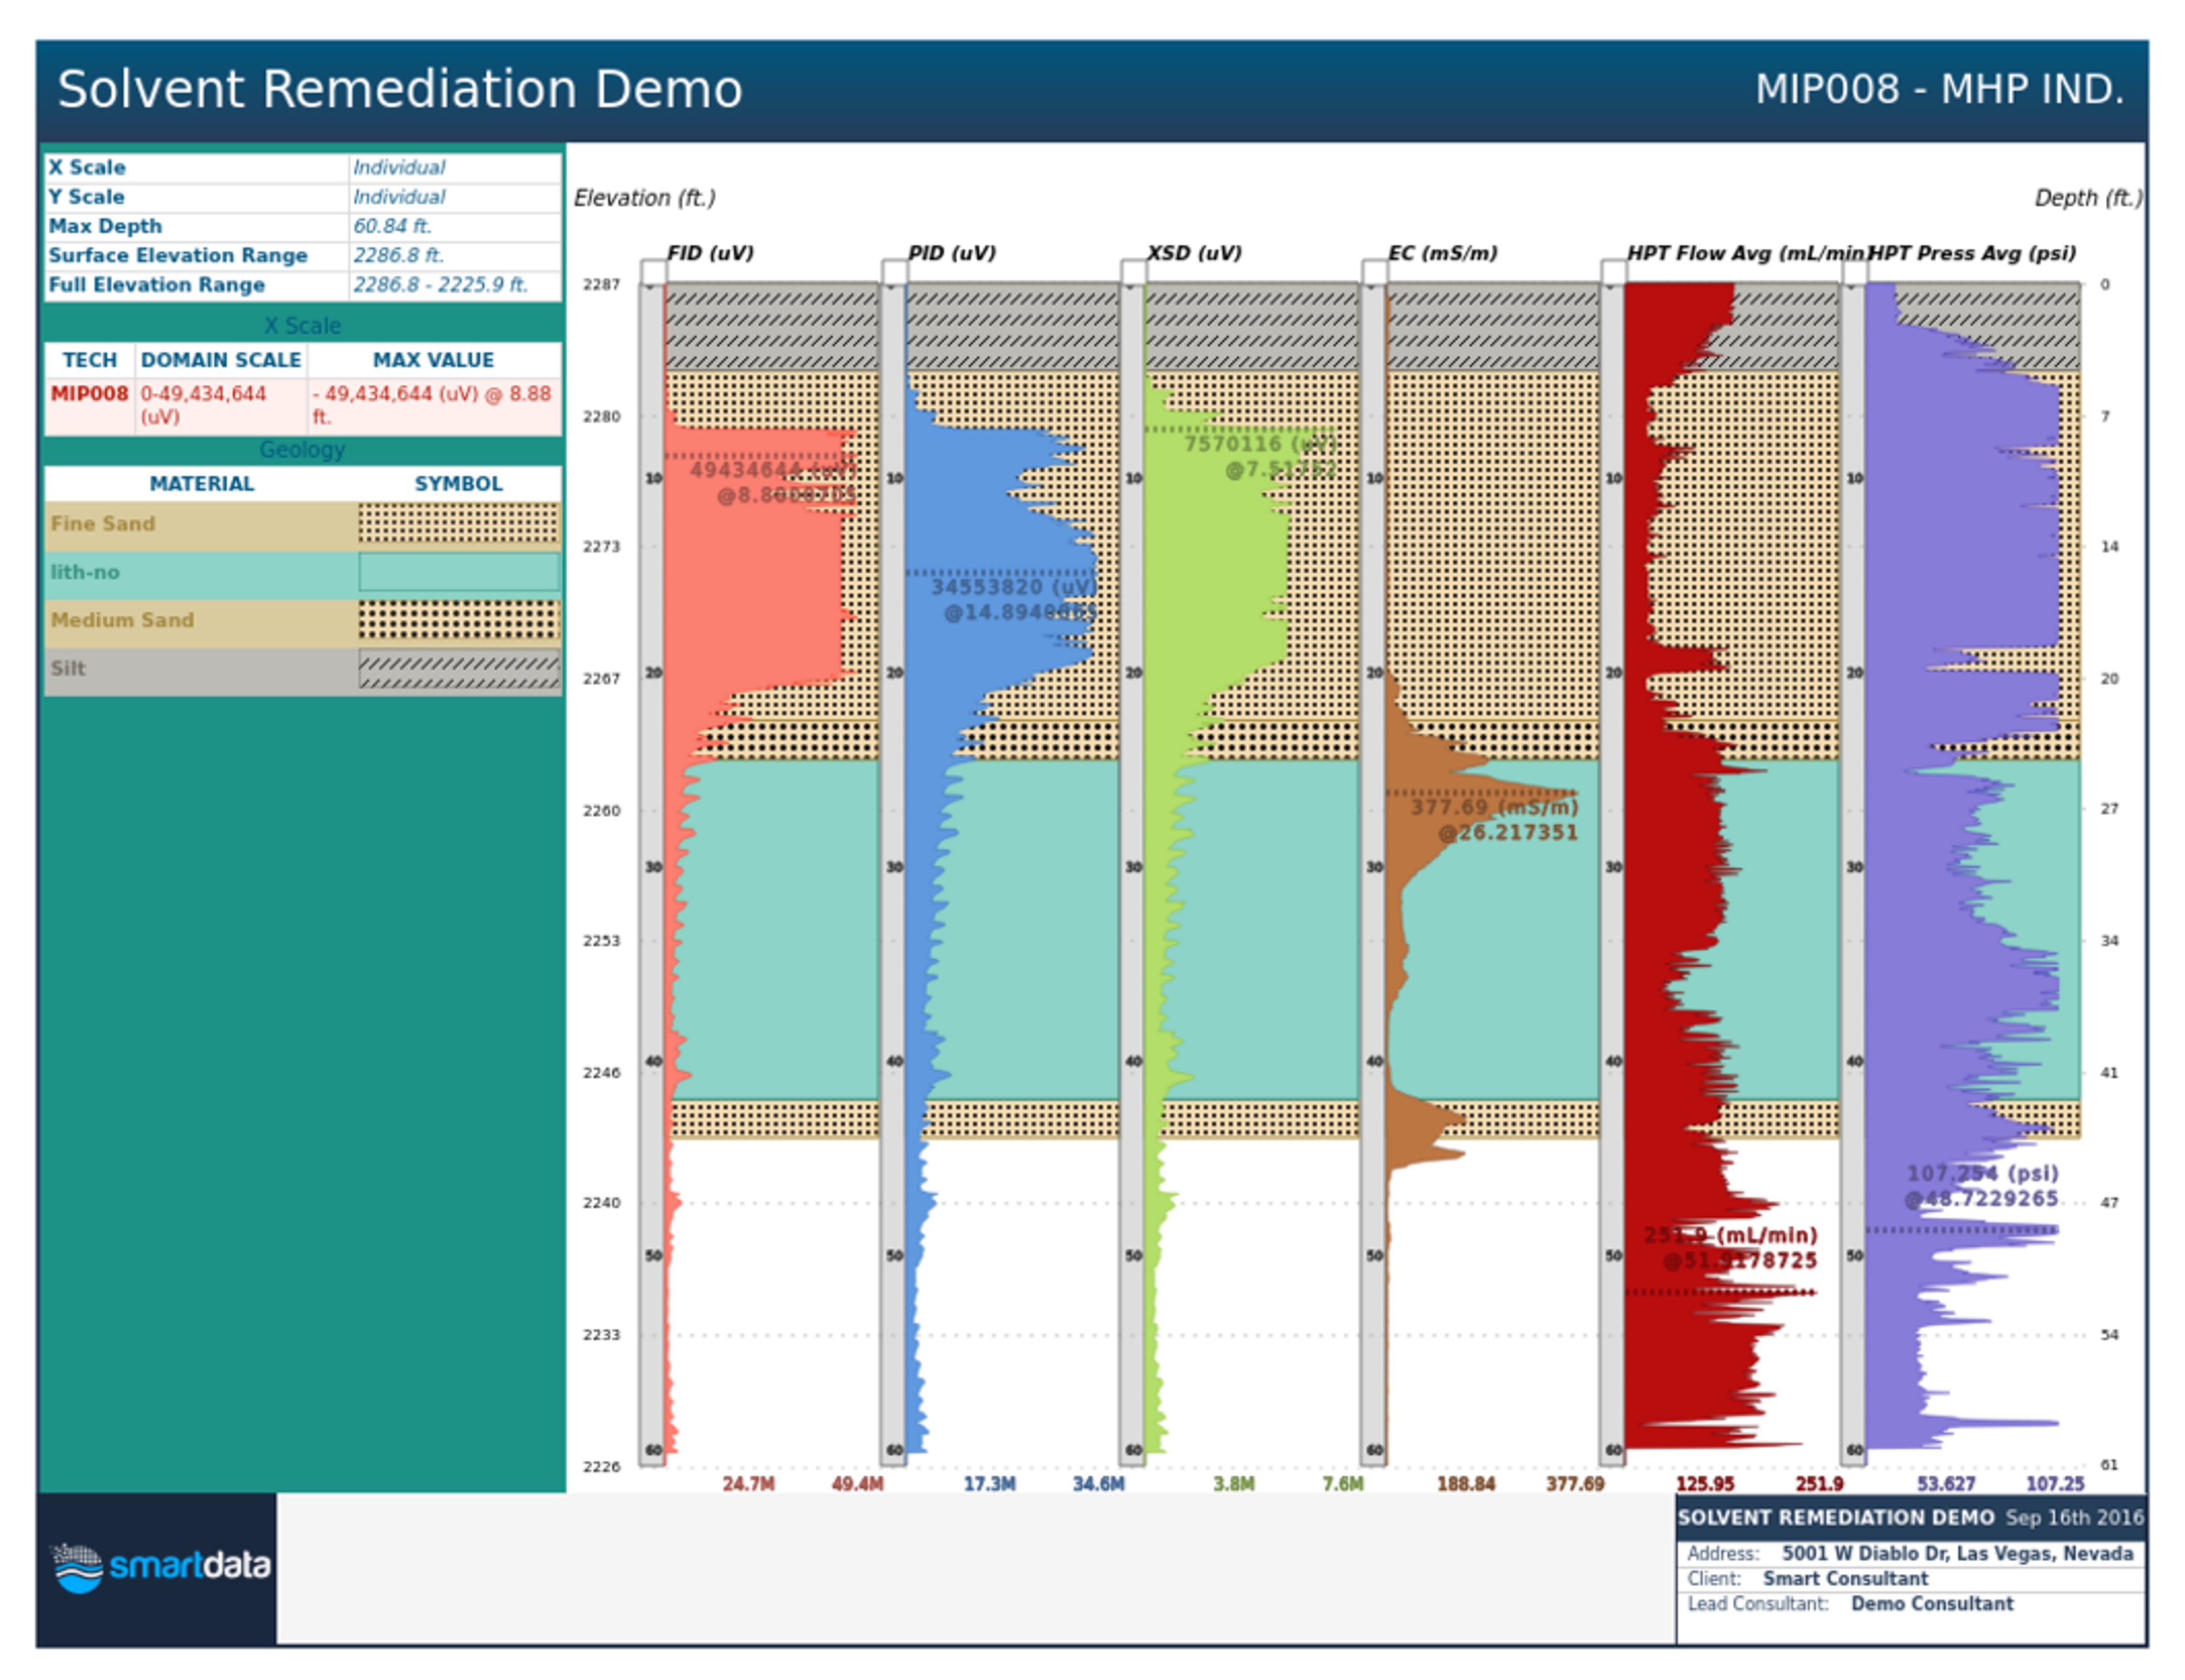Click the 7570116 peak annotation on XSD
2185x1680 pixels.
point(1260,456)
